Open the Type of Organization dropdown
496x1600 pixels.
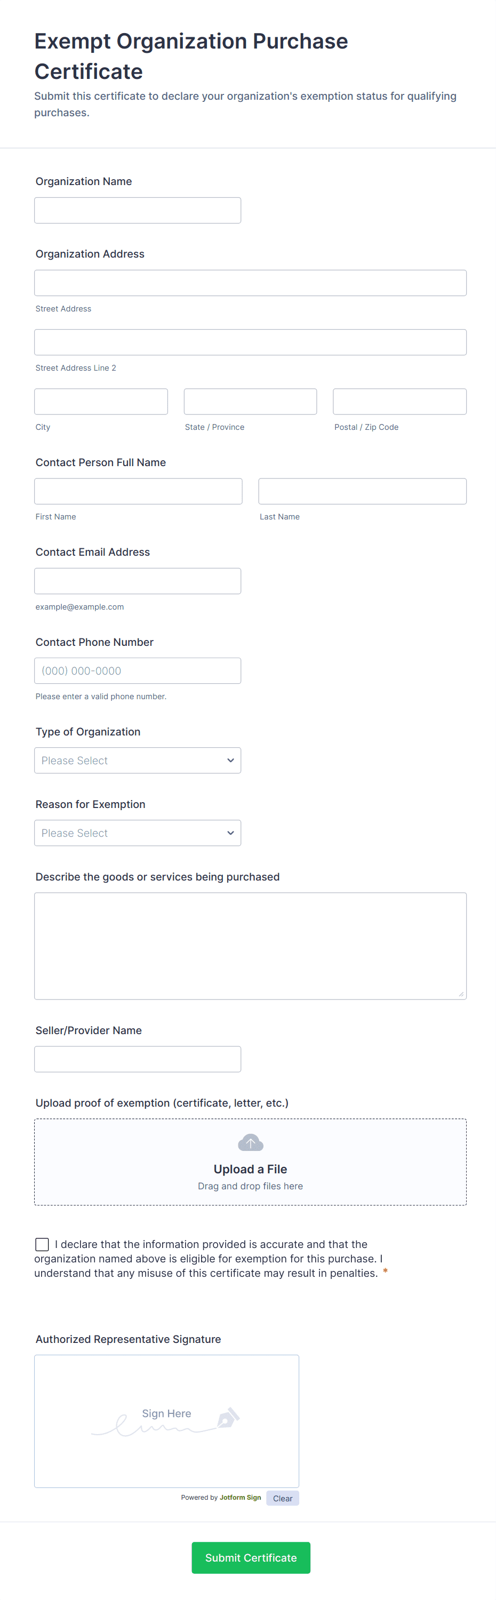[137, 760]
